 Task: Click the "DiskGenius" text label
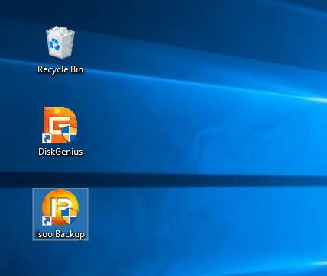point(60,152)
